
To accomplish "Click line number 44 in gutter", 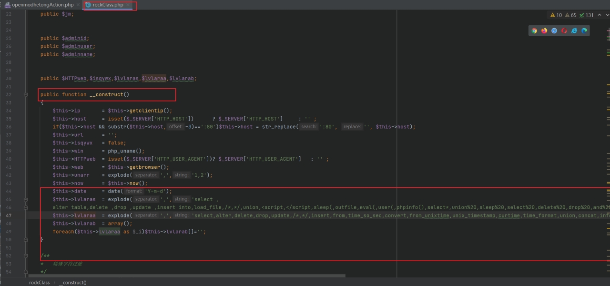I will point(9,191).
